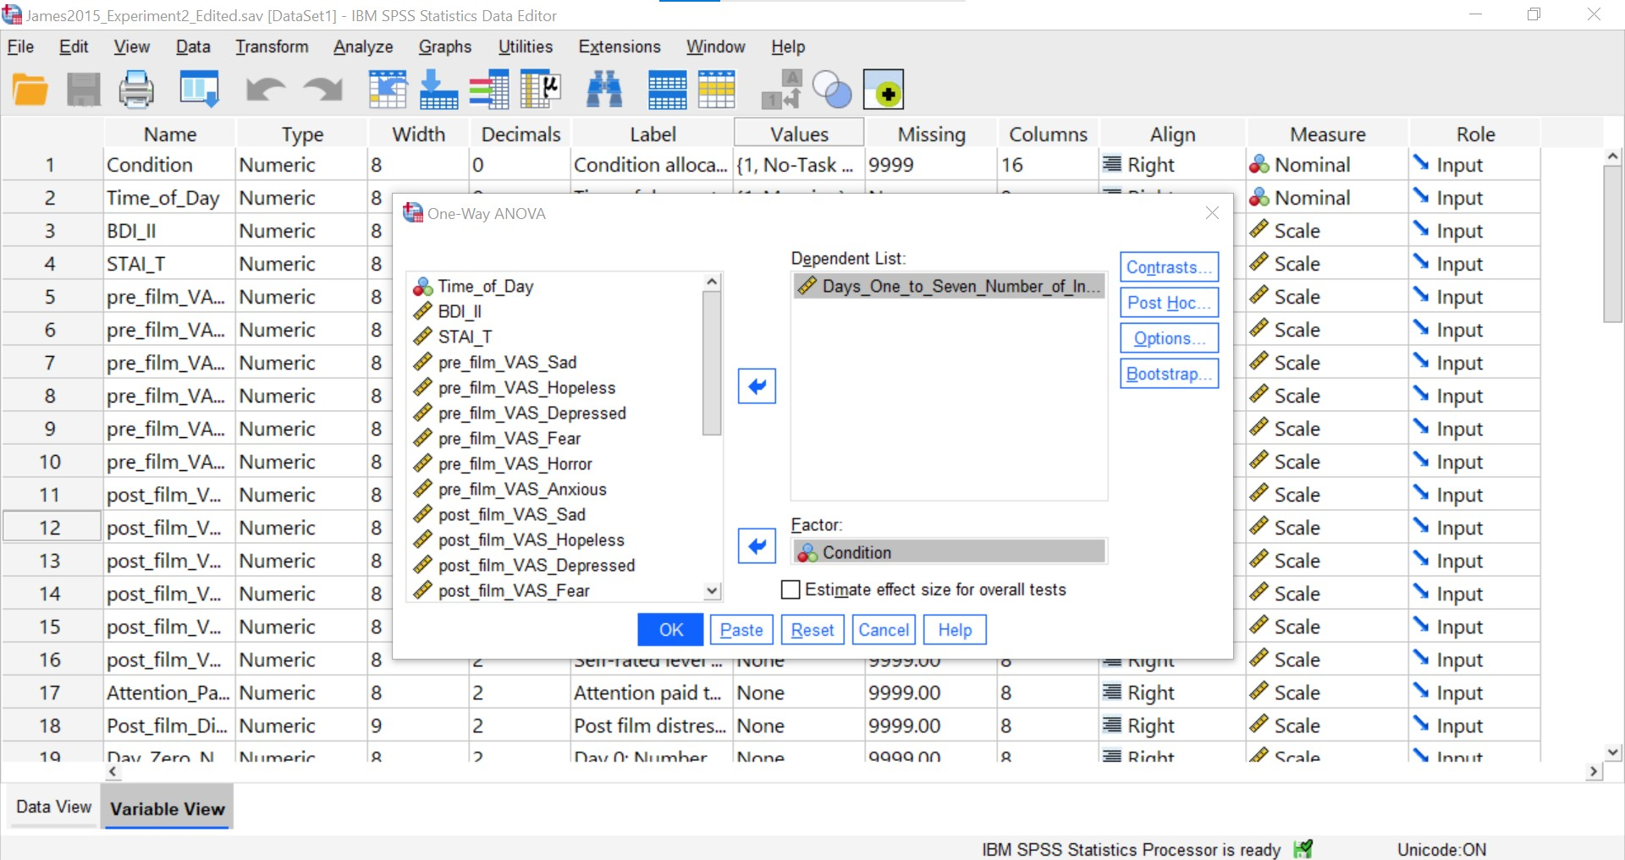Open the Edit menu

74,47
